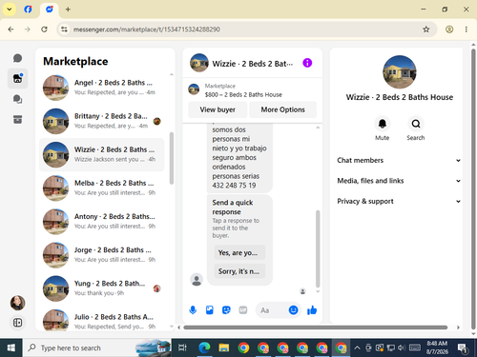Image resolution: width=477 pixels, height=357 pixels.
Task: Click View buyer button
Action: pyautogui.click(x=218, y=109)
